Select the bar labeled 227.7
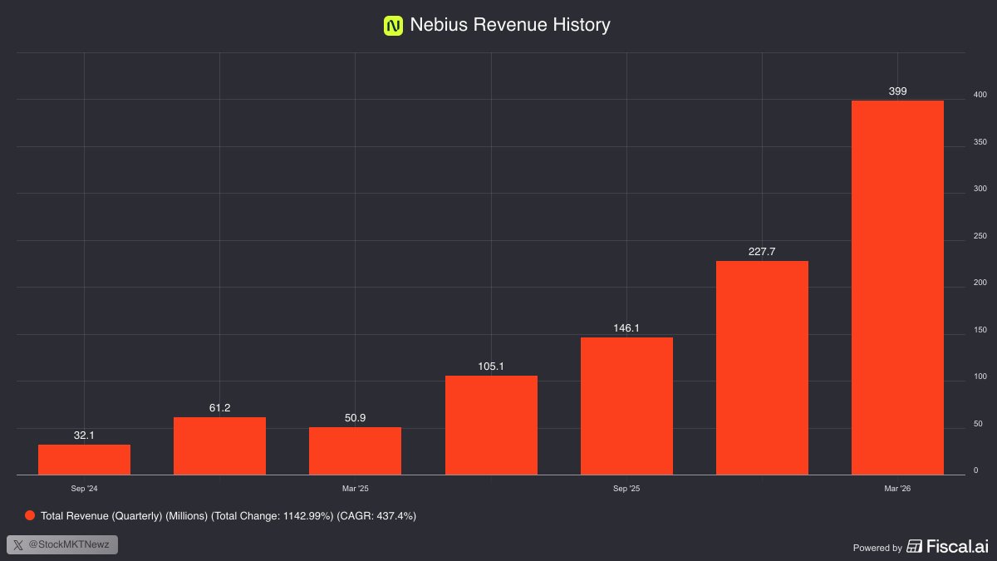The image size is (997, 561). [x=762, y=367]
